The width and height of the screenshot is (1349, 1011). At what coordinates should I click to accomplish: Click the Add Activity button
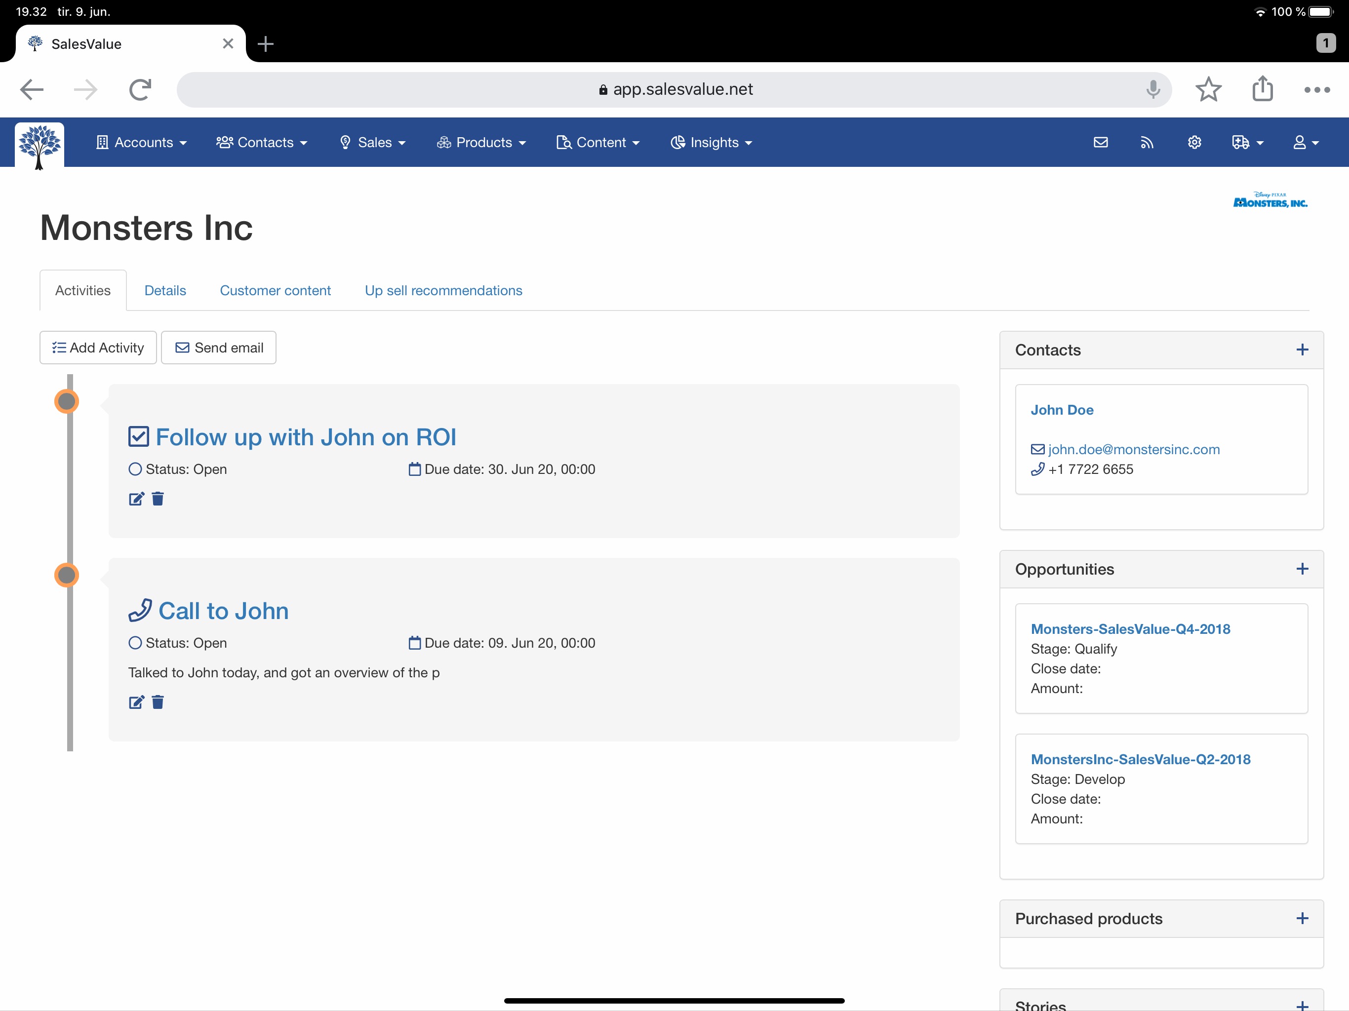pyautogui.click(x=98, y=348)
